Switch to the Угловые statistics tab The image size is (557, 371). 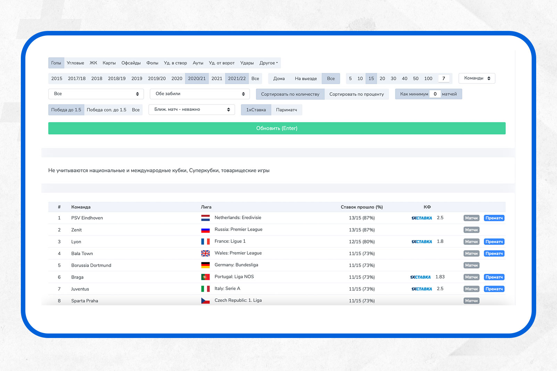(x=75, y=63)
